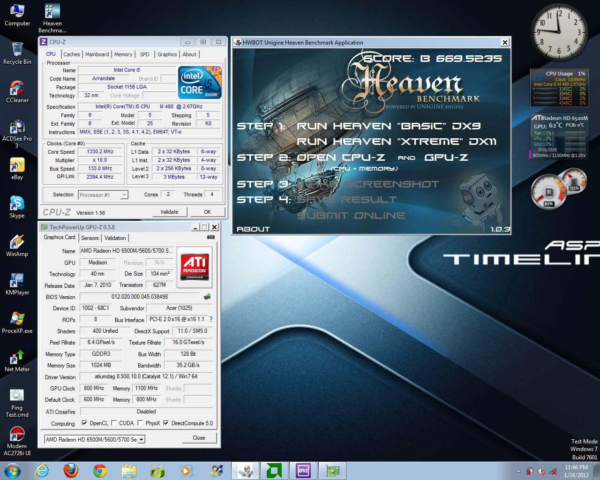This screenshot has width=600, height=480.
Task: Toggle the PhysX checkbox
Action: 140,423
